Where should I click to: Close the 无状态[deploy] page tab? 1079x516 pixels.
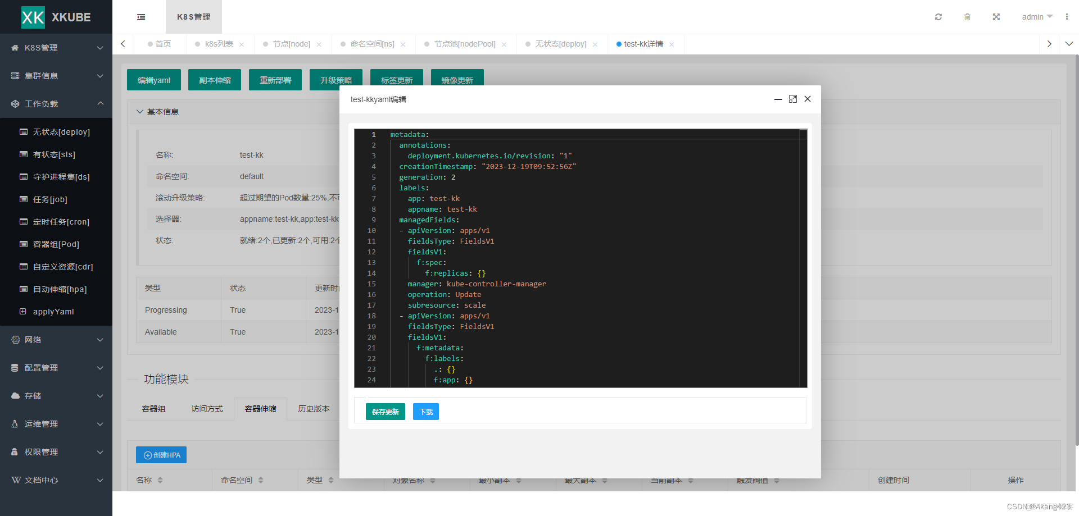click(595, 44)
